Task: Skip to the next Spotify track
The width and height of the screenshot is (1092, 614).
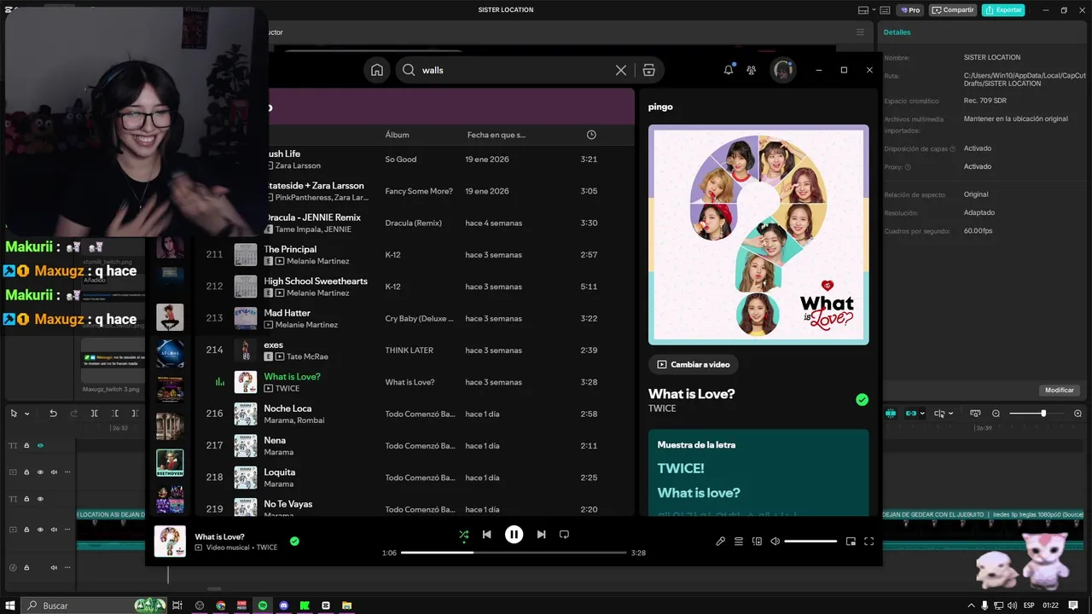Action: click(x=541, y=535)
